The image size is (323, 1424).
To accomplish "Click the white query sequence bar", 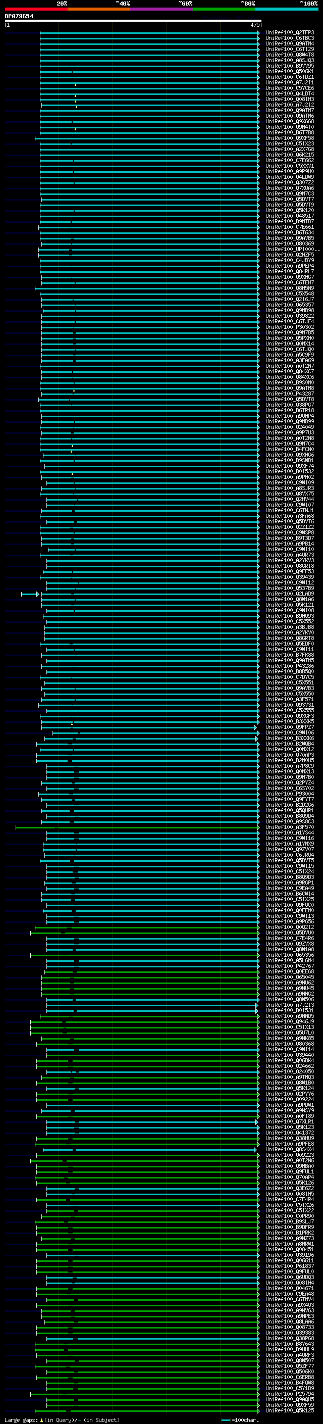I will click(x=133, y=20).
